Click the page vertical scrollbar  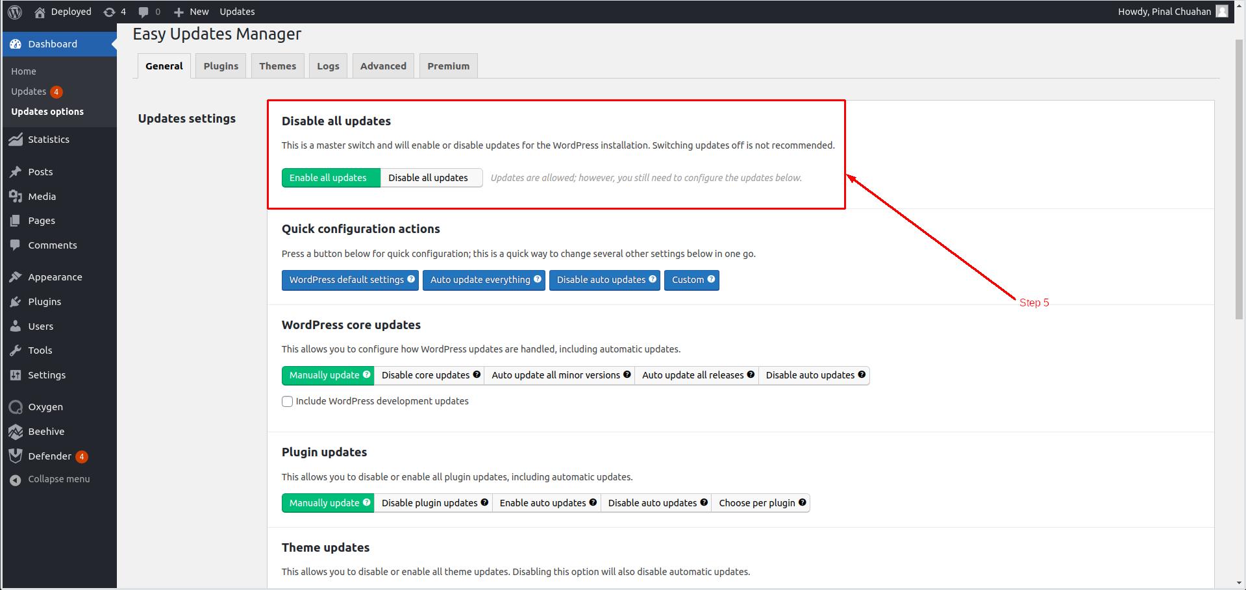(x=1240, y=178)
